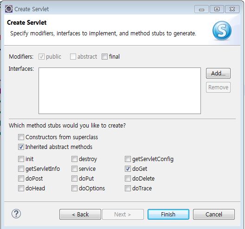Viewport: 245px width, 229px height.
Task: Enable the service method stub
Action: coord(74,169)
